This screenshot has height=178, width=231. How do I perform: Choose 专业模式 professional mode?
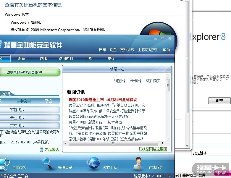tap(30, 118)
